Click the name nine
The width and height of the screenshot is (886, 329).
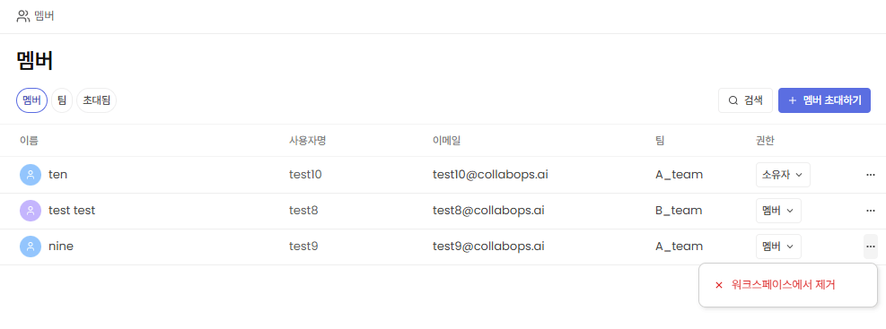click(x=61, y=247)
